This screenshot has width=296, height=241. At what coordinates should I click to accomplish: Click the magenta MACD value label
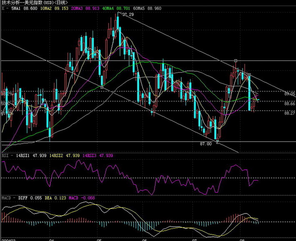click(80, 197)
